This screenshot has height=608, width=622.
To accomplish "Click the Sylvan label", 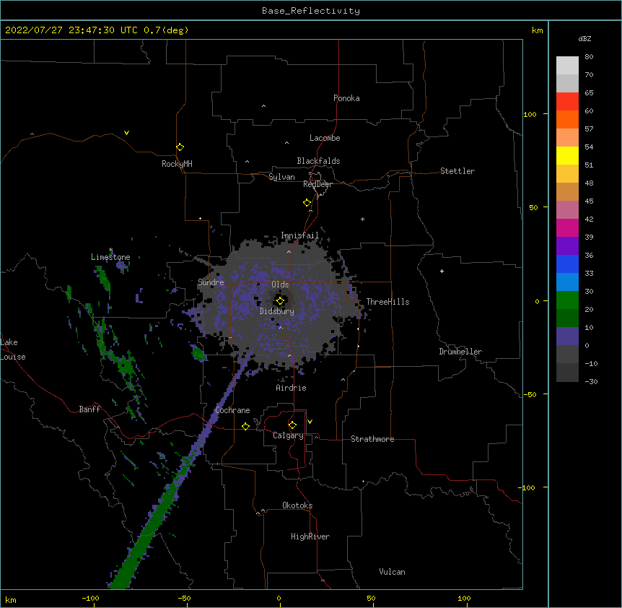I will click(281, 177).
